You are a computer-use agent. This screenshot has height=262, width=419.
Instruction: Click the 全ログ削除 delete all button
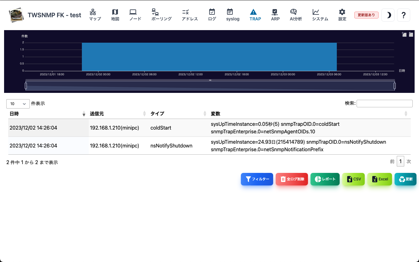[x=292, y=179]
